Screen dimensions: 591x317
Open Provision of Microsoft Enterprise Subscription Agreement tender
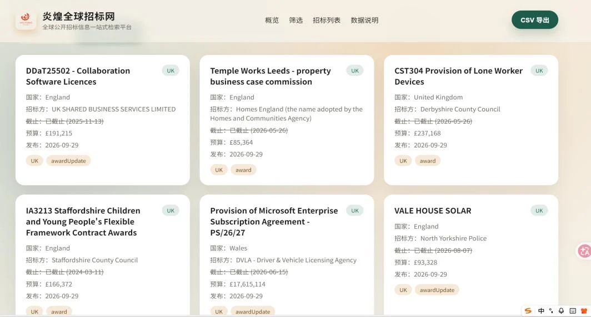[x=274, y=222]
